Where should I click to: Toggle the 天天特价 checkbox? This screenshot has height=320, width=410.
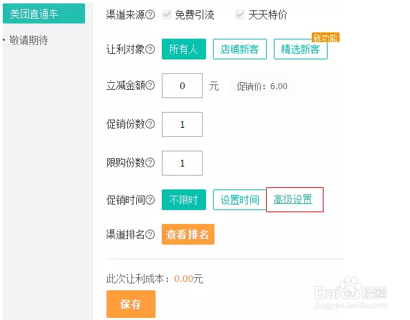pos(240,15)
